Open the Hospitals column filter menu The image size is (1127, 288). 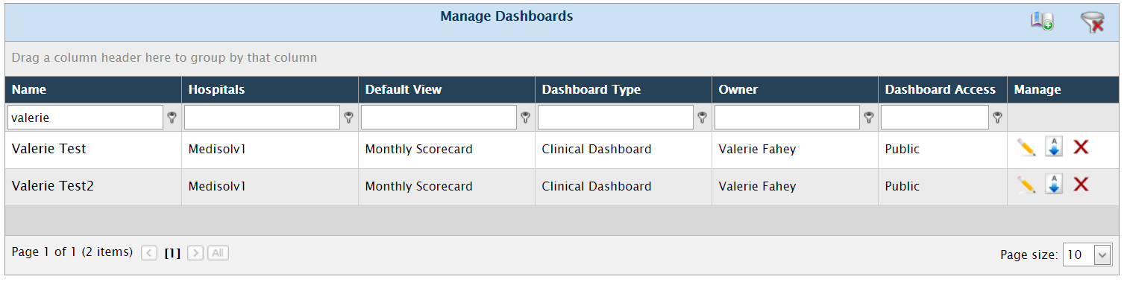pyautogui.click(x=348, y=117)
